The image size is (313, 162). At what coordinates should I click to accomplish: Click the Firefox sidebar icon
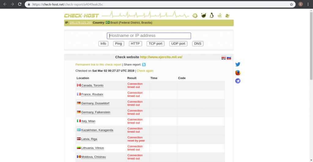238,73
